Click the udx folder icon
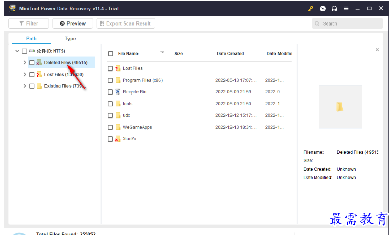This screenshot has height=235, width=392. (x=118, y=115)
